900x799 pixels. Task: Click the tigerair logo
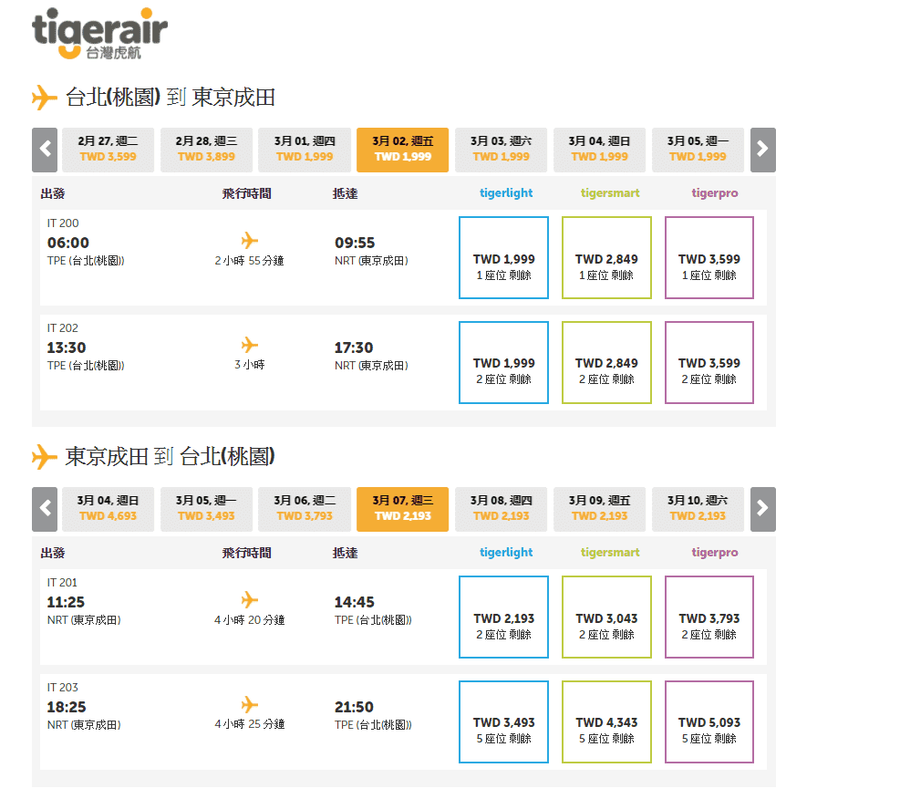point(100,33)
